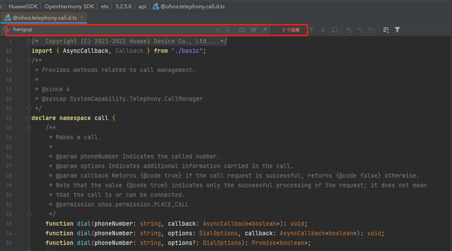The width and height of the screenshot is (452, 251).
Task: Go to next occurrence arrow
Action: point(323,30)
